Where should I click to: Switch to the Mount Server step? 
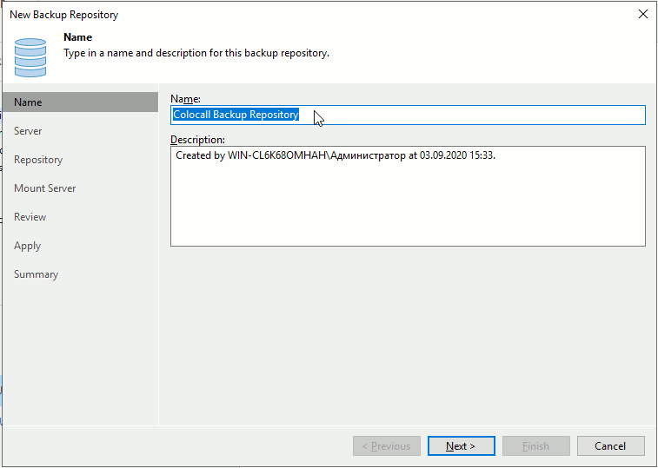(x=44, y=188)
